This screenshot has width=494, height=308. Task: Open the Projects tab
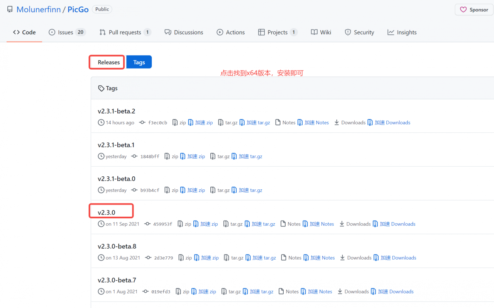click(278, 32)
